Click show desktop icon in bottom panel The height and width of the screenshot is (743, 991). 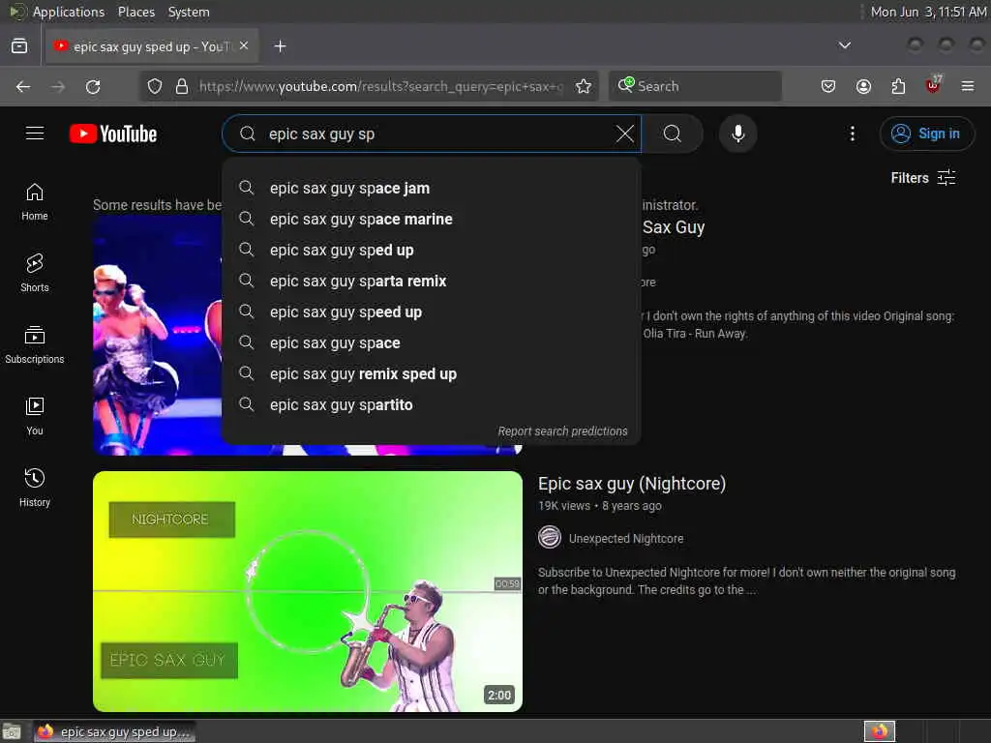(x=12, y=731)
